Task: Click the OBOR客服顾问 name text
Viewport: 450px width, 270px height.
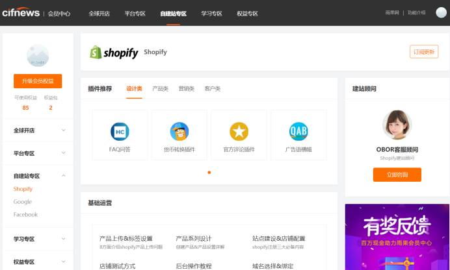Action: click(397, 149)
